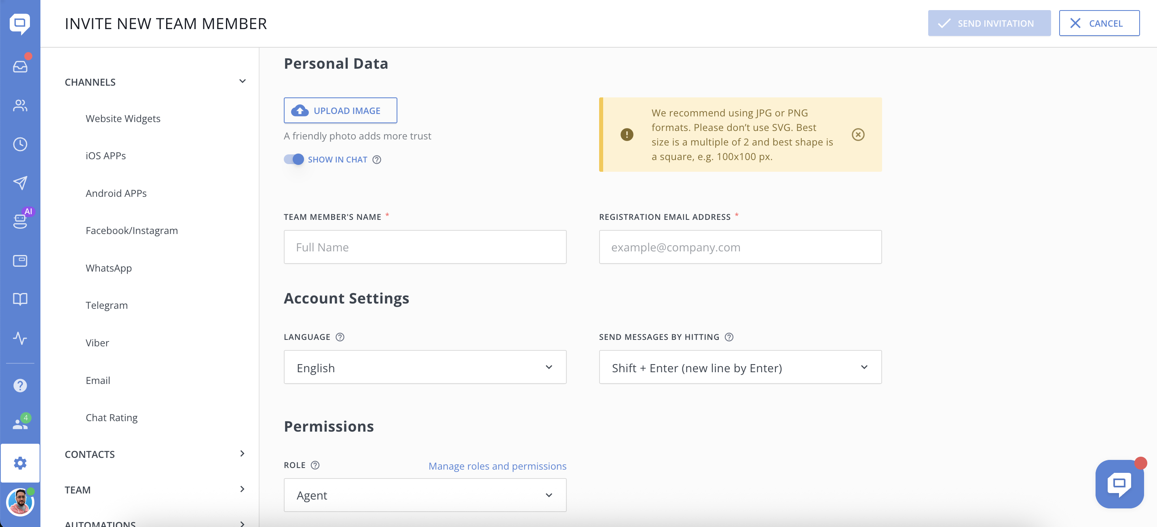Open WhatsApp channel settings
This screenshot has height=527, width=1157.
(109, 268)
